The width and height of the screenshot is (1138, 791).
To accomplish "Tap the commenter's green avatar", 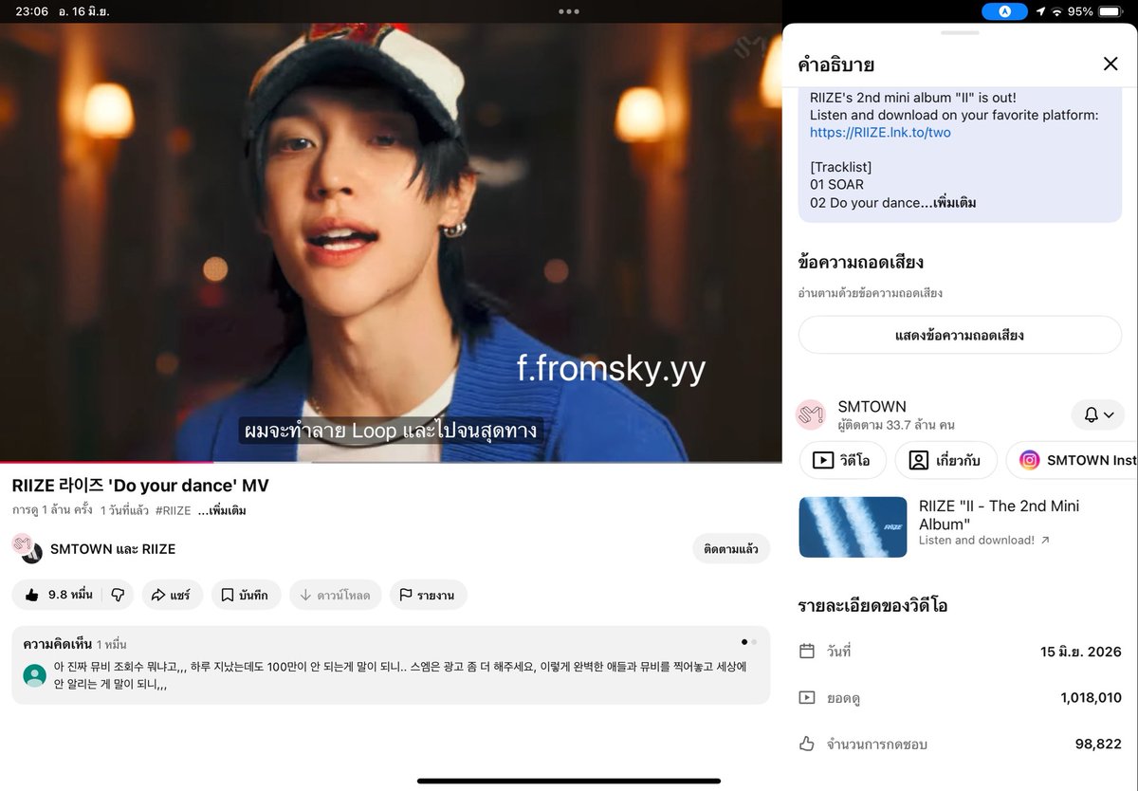I will click(x=35, y=675).
